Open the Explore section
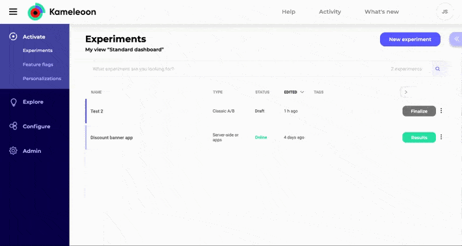 pyautogui.click(x=33, y=102)
